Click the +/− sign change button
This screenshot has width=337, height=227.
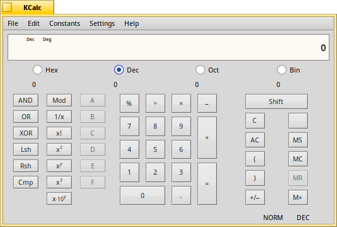[x=255, y=197]
